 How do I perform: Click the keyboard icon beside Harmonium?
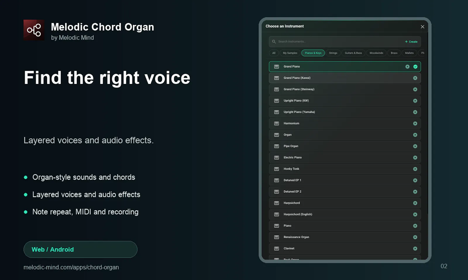coord(276,123)
